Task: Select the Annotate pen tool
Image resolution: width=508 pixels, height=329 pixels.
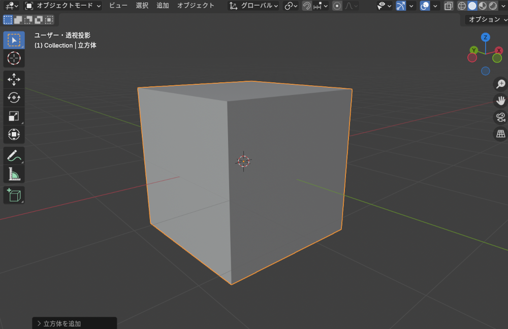Action: point(14,155)
